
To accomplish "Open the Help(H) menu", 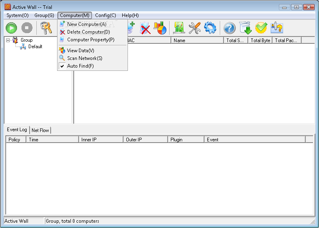I will (130, 15).
